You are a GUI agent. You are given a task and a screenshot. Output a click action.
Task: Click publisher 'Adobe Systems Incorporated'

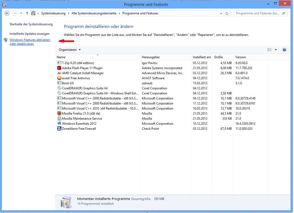[x=162, y=68]
